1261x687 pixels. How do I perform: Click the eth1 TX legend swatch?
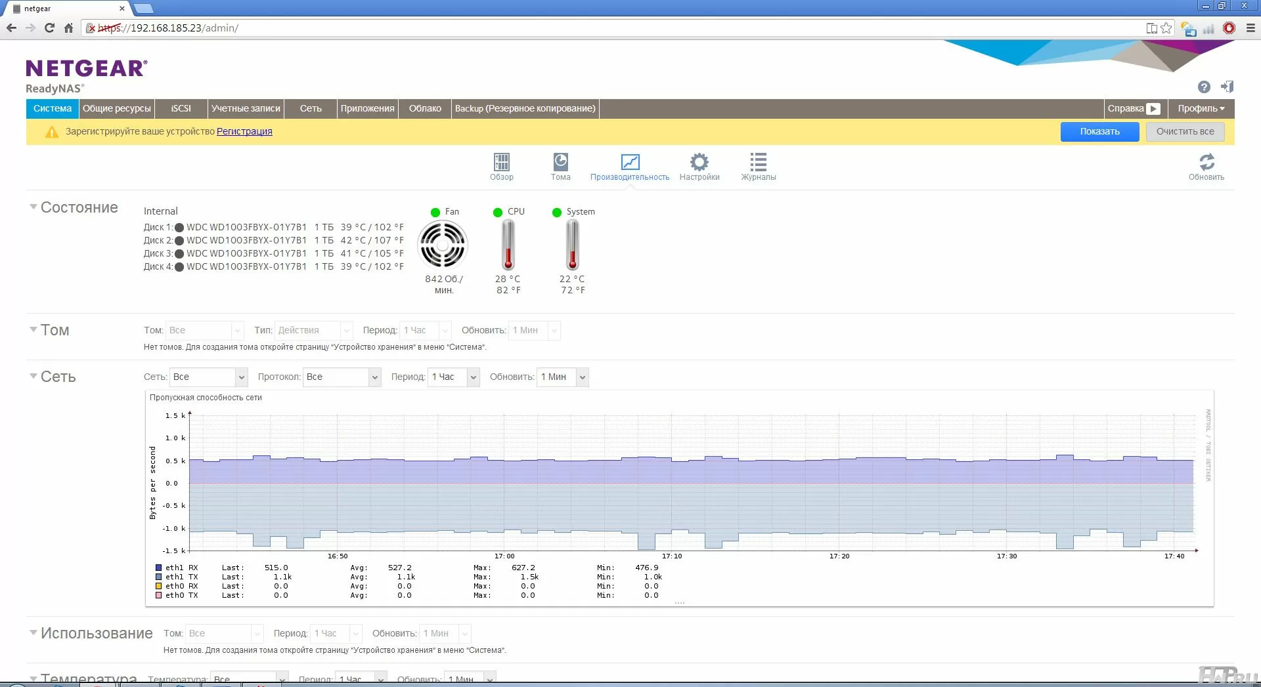tap(158, 577)
